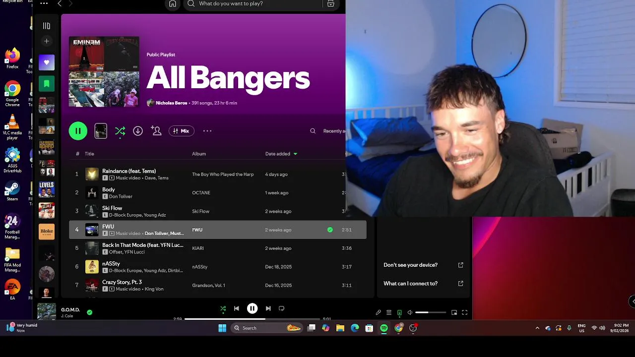635x357 pixels.
Task: Open more options for All Bangers
Action: click(x=207, y=131)
